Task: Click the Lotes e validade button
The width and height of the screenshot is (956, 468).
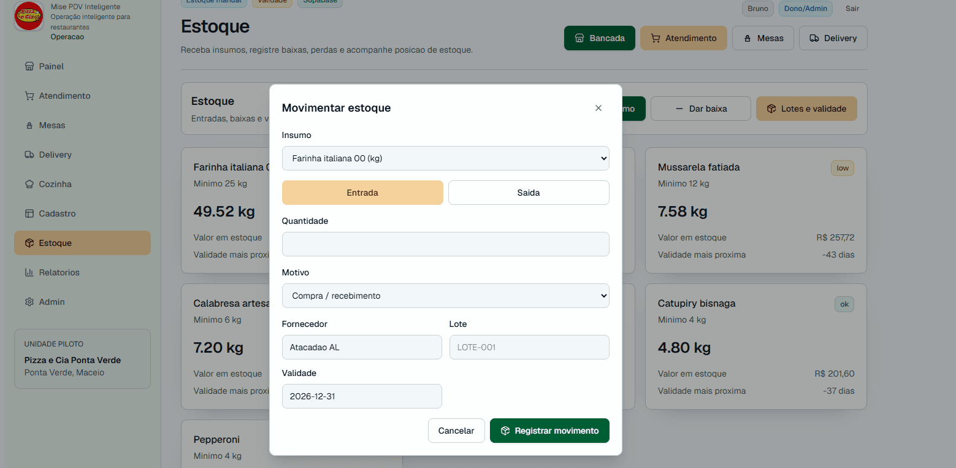Action: pos(806,109)
